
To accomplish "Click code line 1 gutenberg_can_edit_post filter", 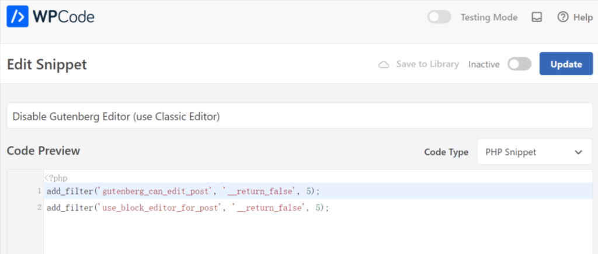I will click(183, 191).
